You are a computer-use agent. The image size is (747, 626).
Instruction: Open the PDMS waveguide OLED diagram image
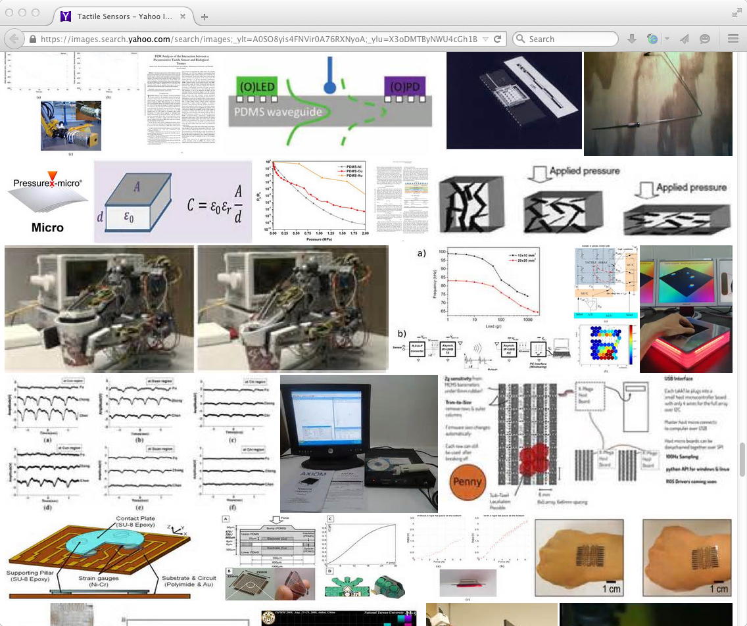click(x=331, y=103)
